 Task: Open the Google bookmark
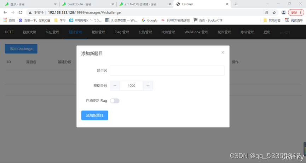(150, 20)
